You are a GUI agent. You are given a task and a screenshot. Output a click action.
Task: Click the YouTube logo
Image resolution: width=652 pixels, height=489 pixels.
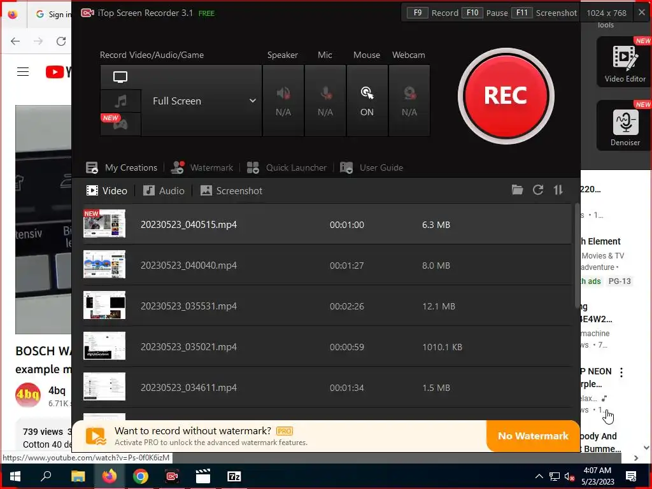pyautogui.click(x=58, y=72)
